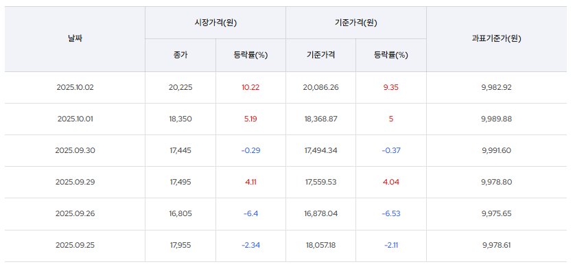Click base price 16,878.04
This screenshot has width=573, height=271.
point(321,213)
